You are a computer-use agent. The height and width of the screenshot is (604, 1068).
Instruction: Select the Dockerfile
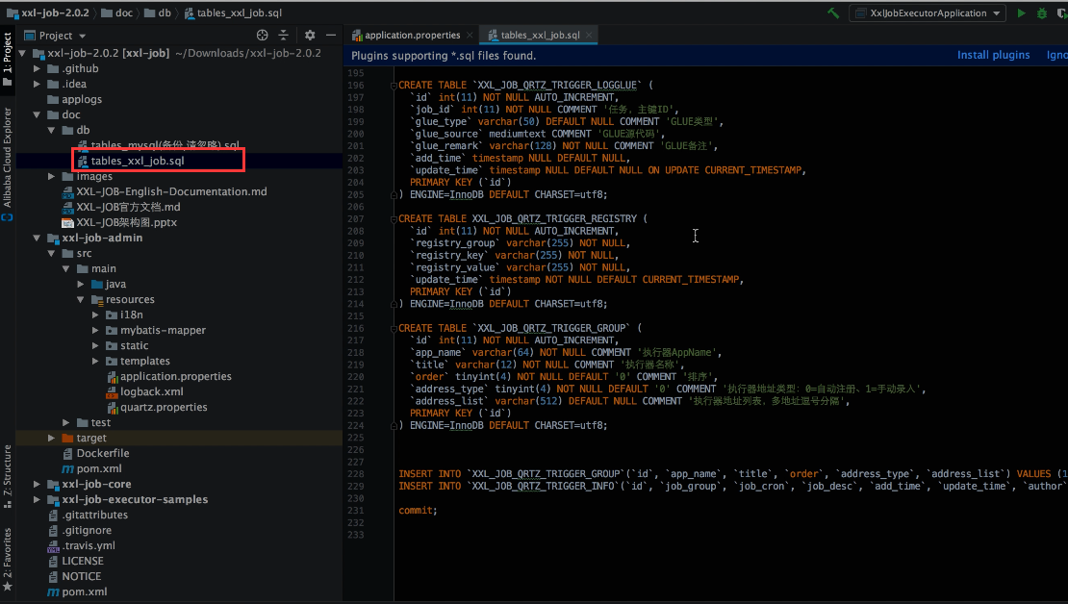pyautogui.click(x=103, y=454)
